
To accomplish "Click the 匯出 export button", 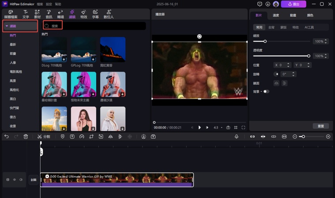I will [x=294, y=4].
